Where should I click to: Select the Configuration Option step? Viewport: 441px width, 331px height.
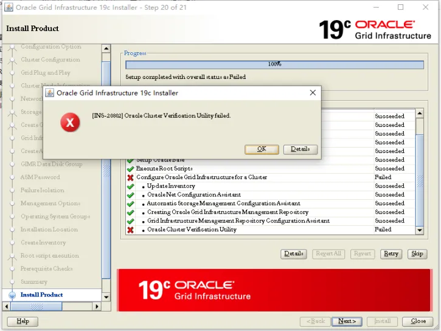(x=50, y=47)
